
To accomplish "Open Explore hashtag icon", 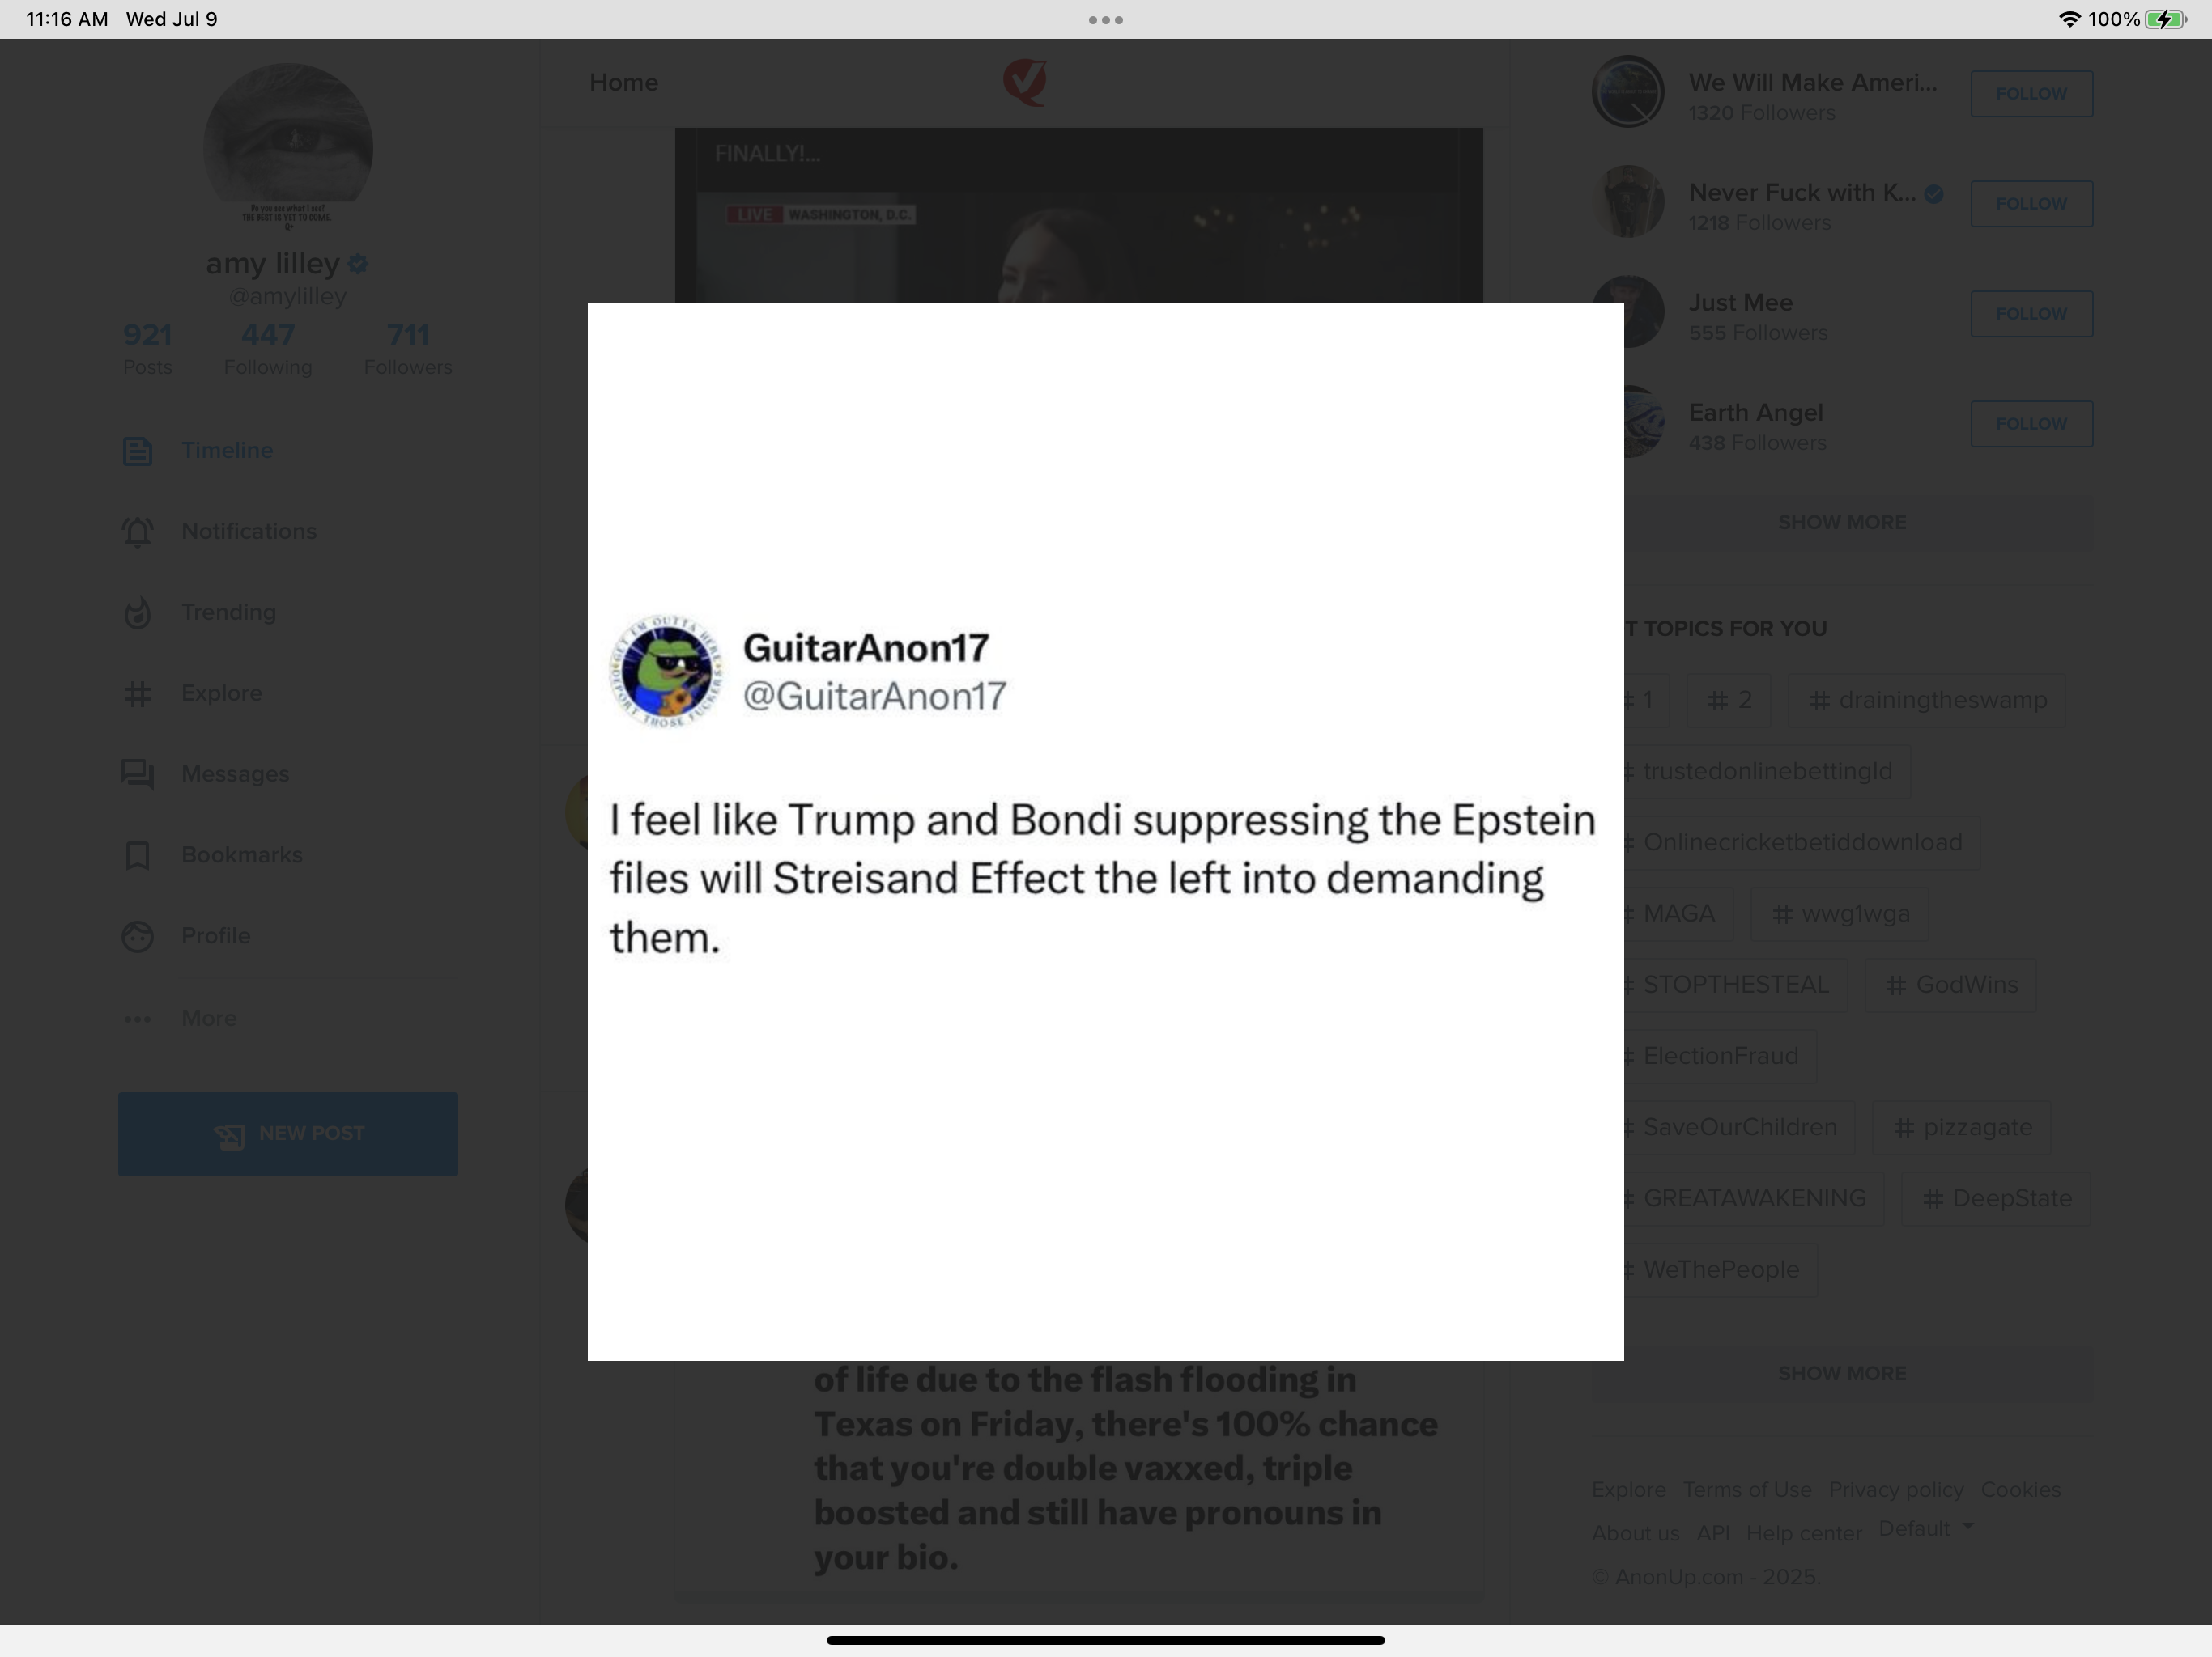I will click(137, 693).
